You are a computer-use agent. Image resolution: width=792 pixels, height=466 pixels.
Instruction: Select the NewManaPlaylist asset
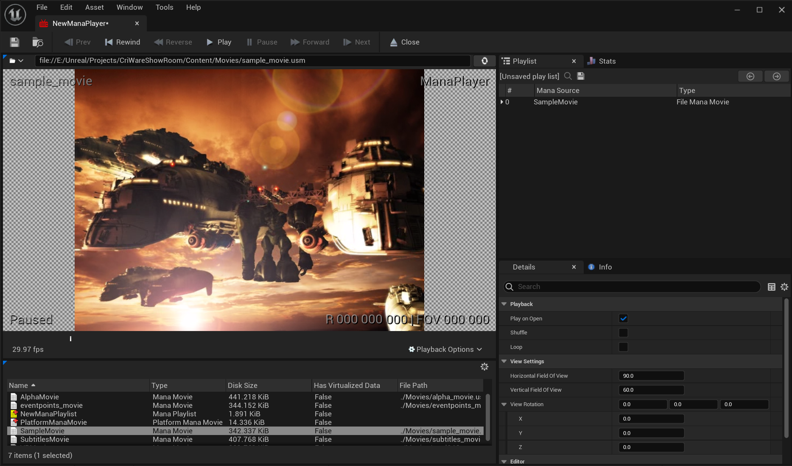246,414
